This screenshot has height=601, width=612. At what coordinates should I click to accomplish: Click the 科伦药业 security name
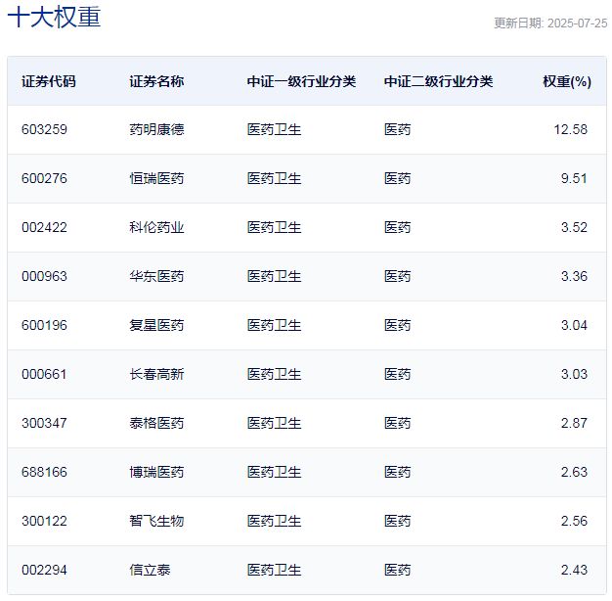point(156,227)
